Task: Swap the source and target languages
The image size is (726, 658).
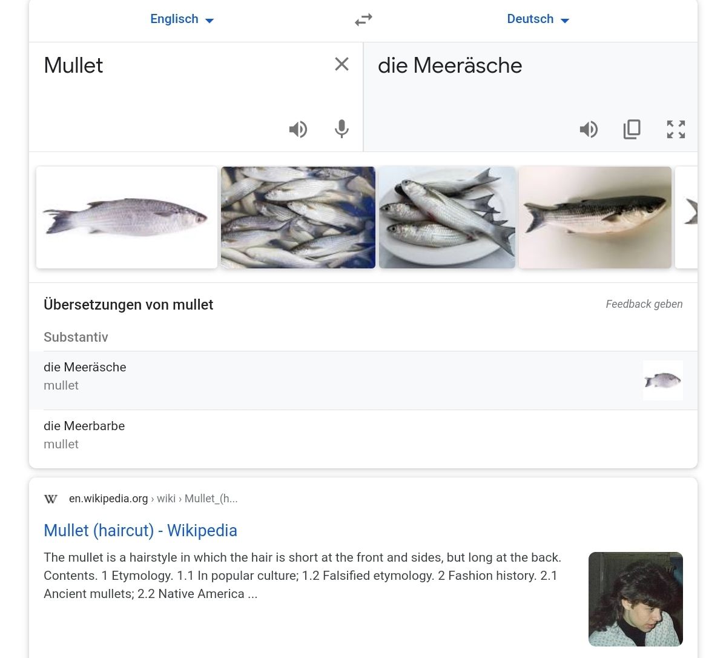Action: (363, 19)
